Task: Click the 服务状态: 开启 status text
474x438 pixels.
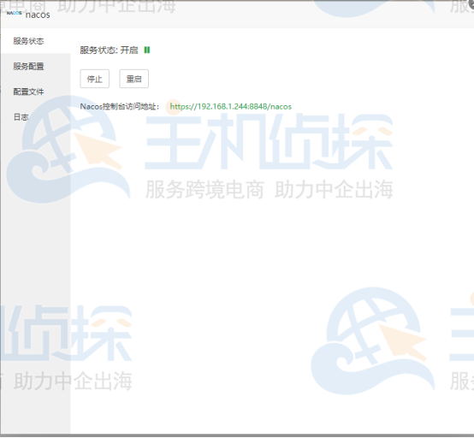Action: (x=109, y=50)
